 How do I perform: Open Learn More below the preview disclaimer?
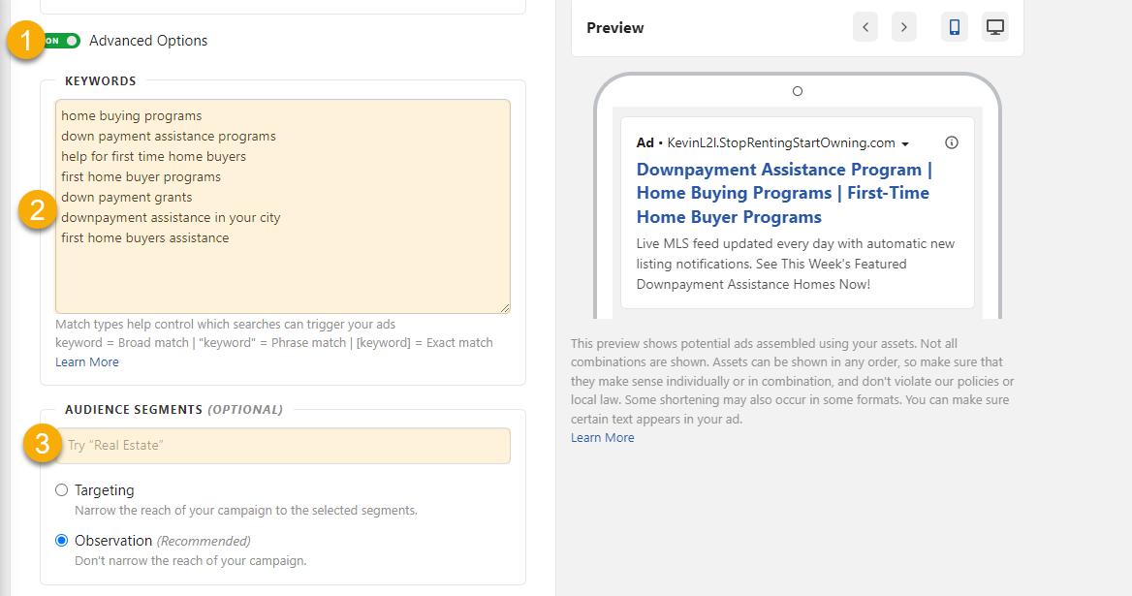(603, 438)
